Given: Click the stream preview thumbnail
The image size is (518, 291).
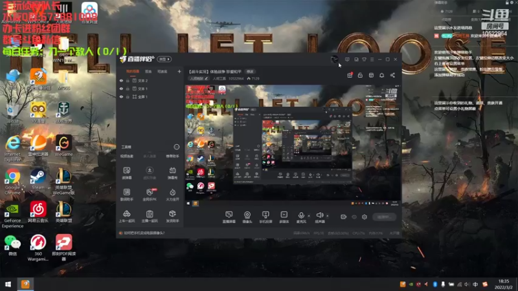Looking at the screenshot, I should [x=293, y=146].
